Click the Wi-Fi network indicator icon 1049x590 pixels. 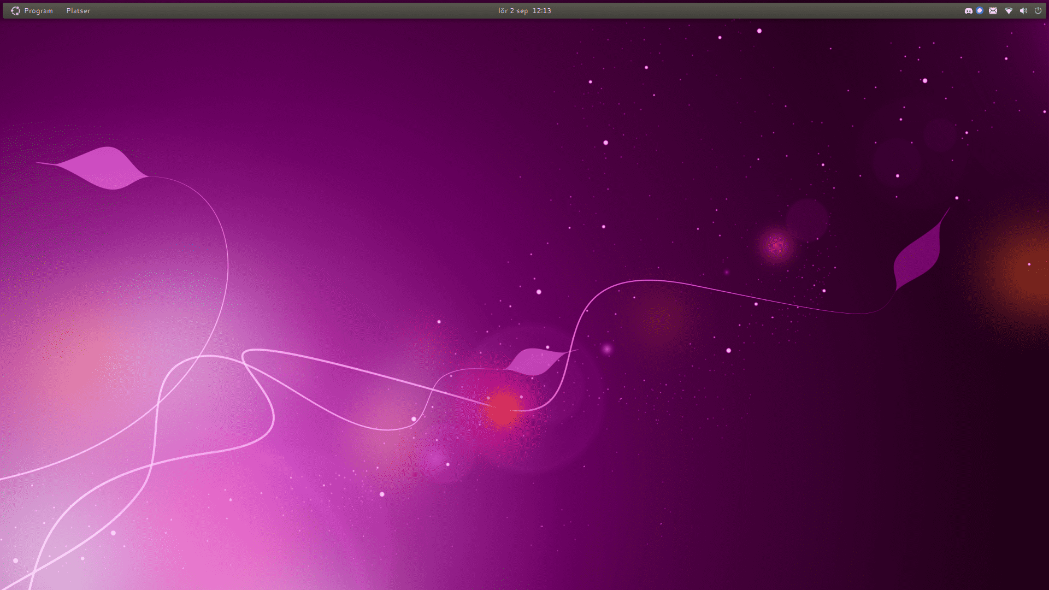[1009, 11]
